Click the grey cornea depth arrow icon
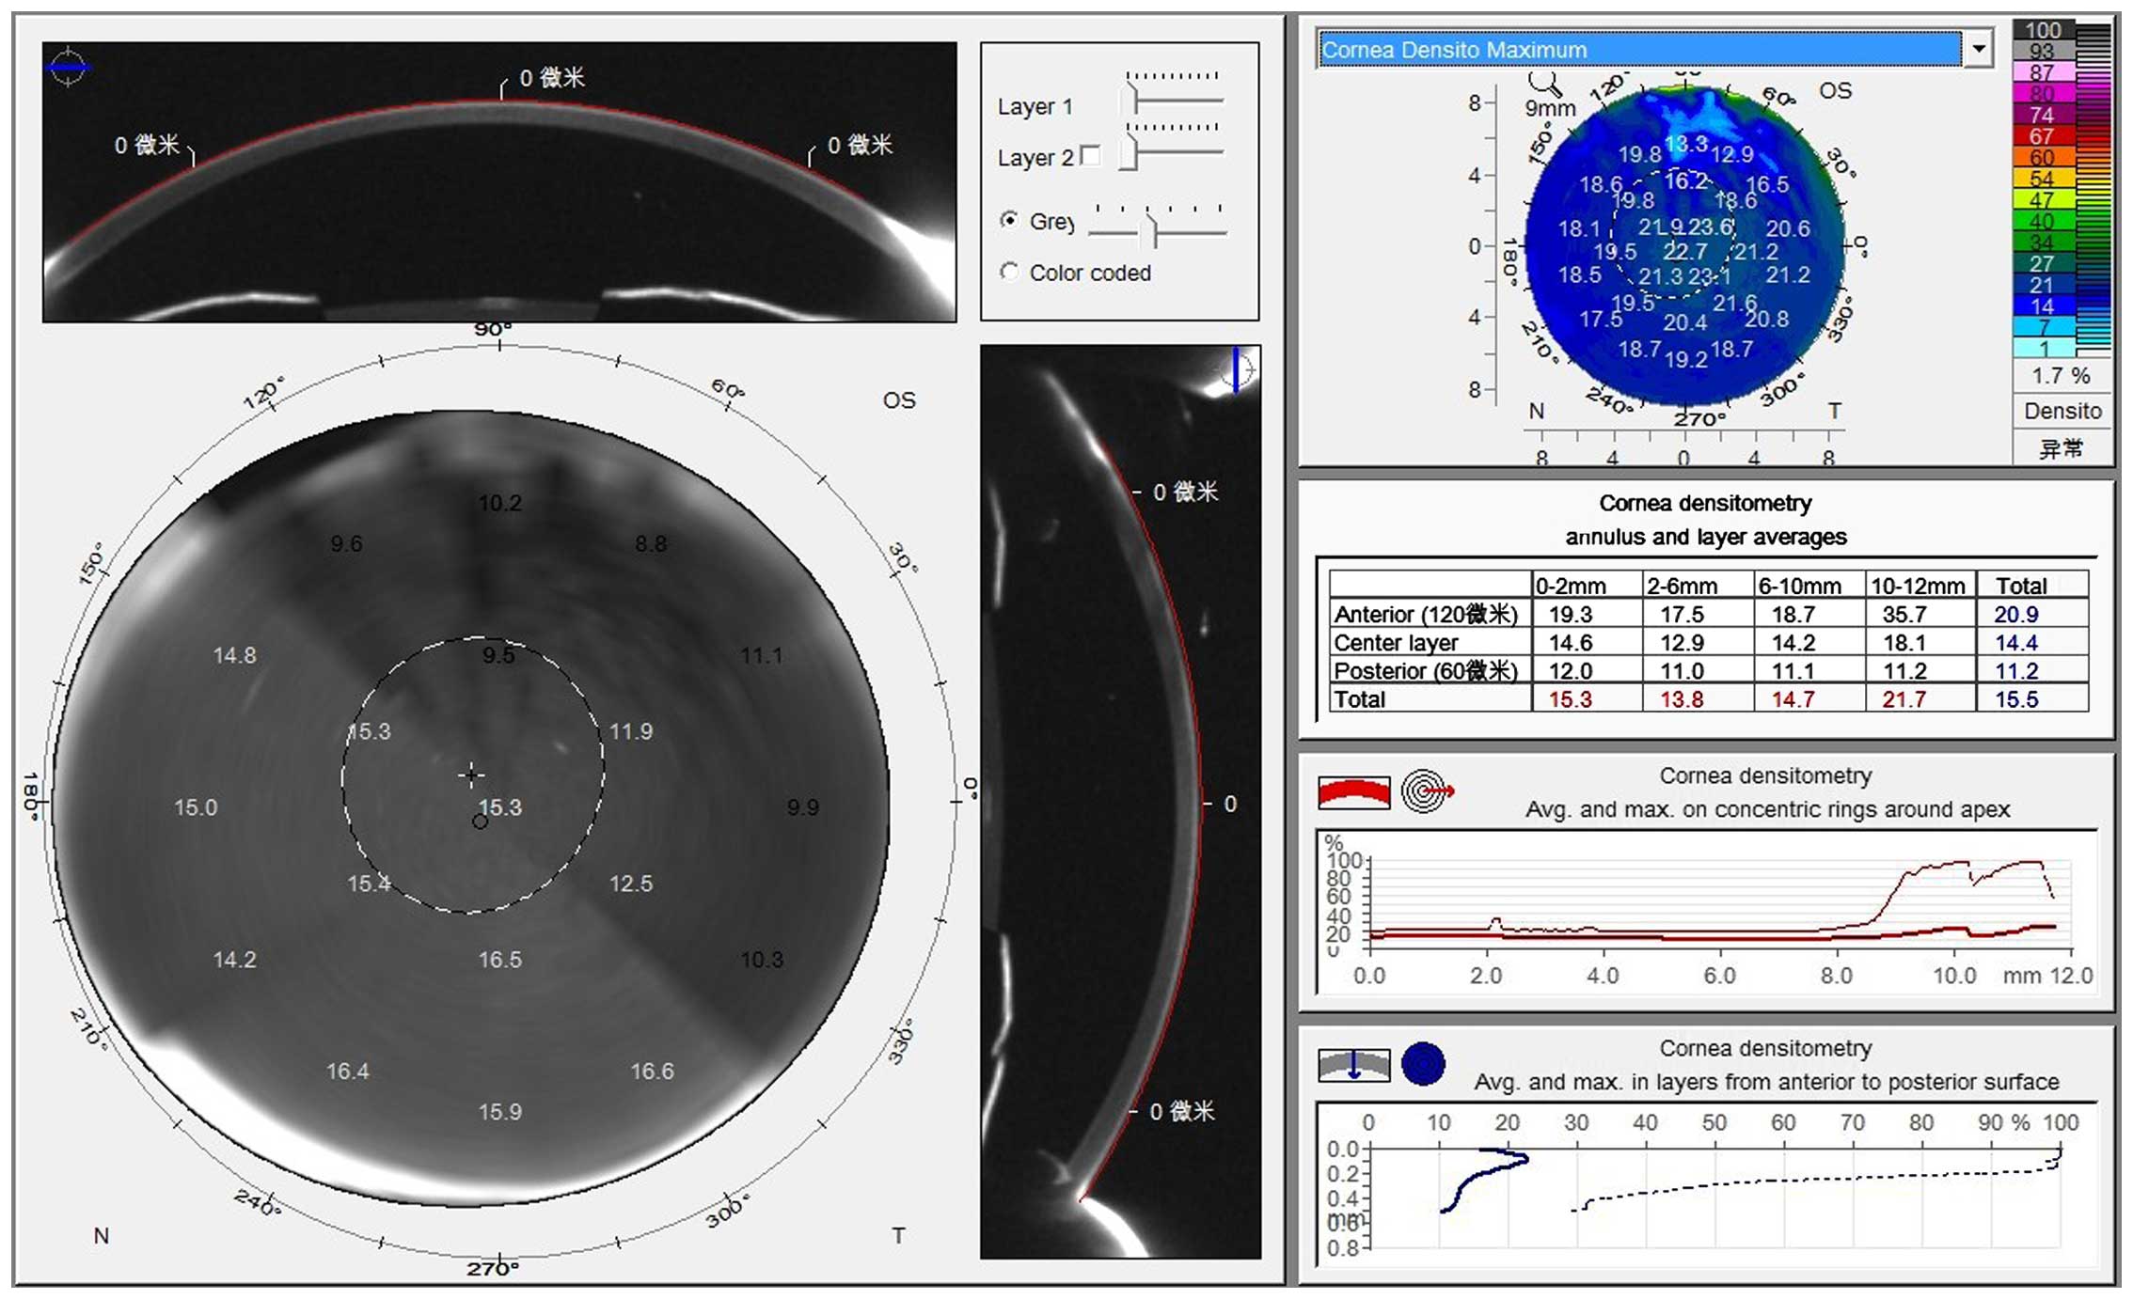 click(1353, 1065)
